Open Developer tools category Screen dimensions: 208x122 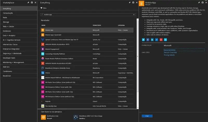pyautogui.click(x=19, y=58)
